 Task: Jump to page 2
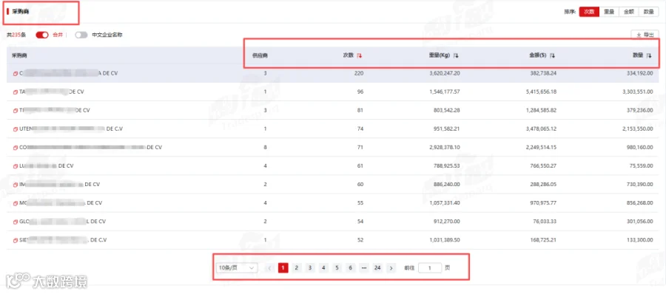click(x=297, y=267)
